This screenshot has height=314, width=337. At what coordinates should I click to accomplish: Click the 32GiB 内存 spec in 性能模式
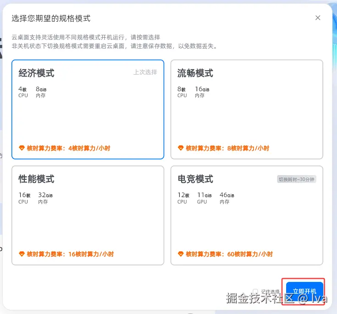coord(45,198)
